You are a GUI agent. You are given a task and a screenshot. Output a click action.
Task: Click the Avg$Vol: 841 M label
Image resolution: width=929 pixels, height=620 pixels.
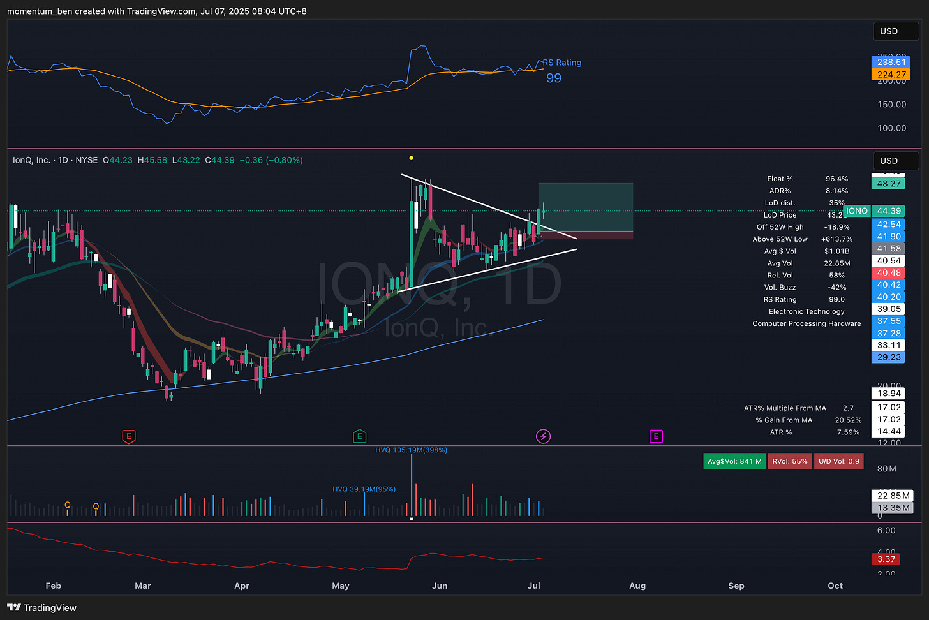[734, 461]
